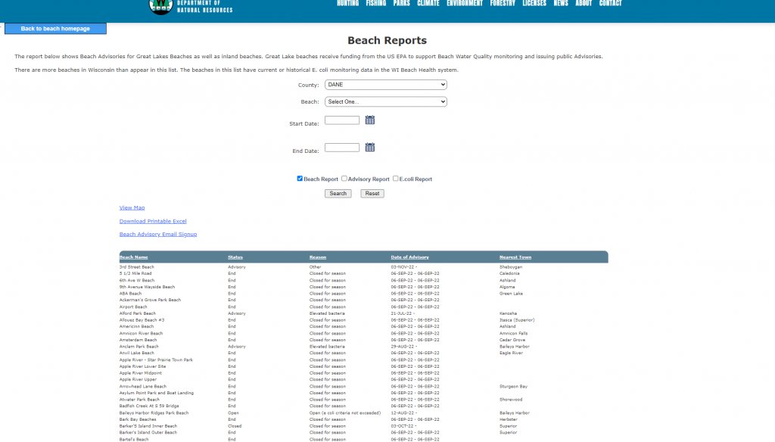
Task: Click the 'Bark Bay Beaches' entry
Action: pyautogui.click(x=138, y=419)
